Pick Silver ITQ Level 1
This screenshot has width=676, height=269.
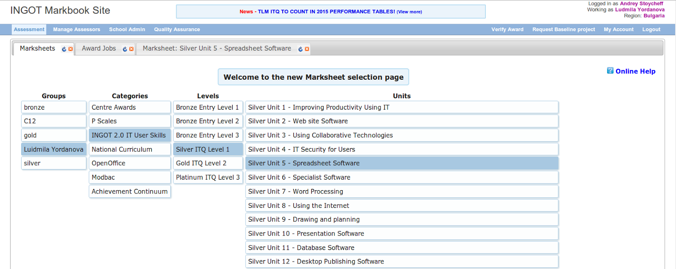208,149
